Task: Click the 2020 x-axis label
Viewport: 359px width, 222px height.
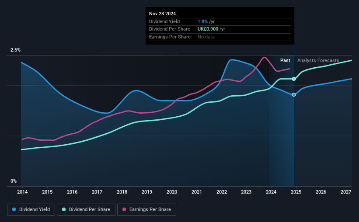Action: point(172,192)
